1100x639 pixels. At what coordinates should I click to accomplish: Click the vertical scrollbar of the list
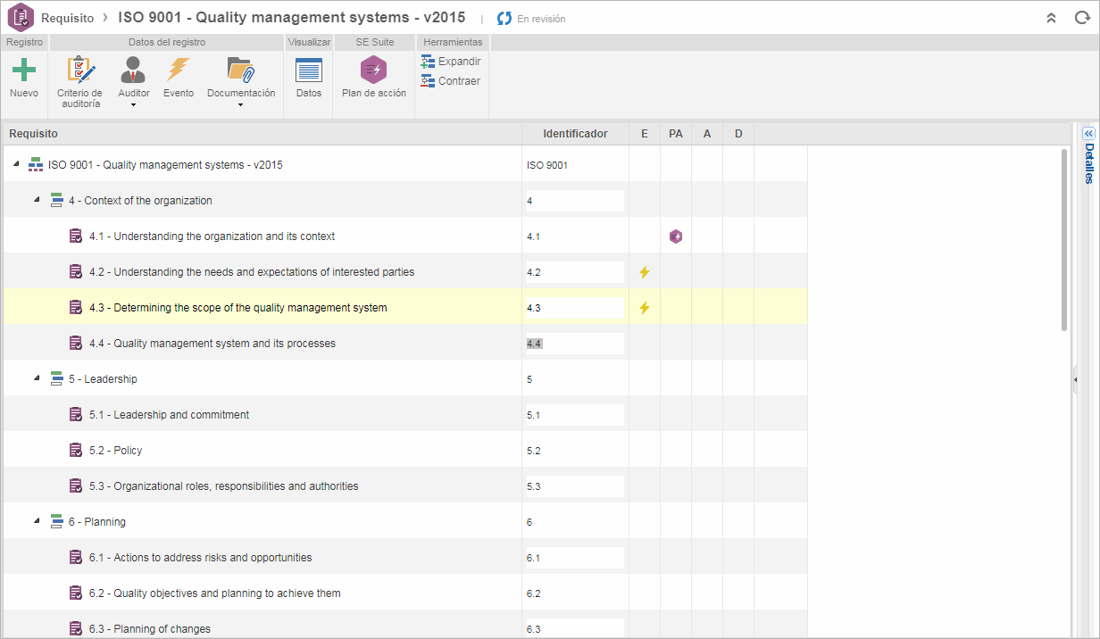point(1064,239)
